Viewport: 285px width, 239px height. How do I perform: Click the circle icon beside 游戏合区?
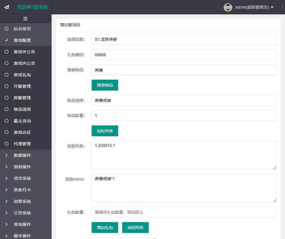tap(6, 132)
